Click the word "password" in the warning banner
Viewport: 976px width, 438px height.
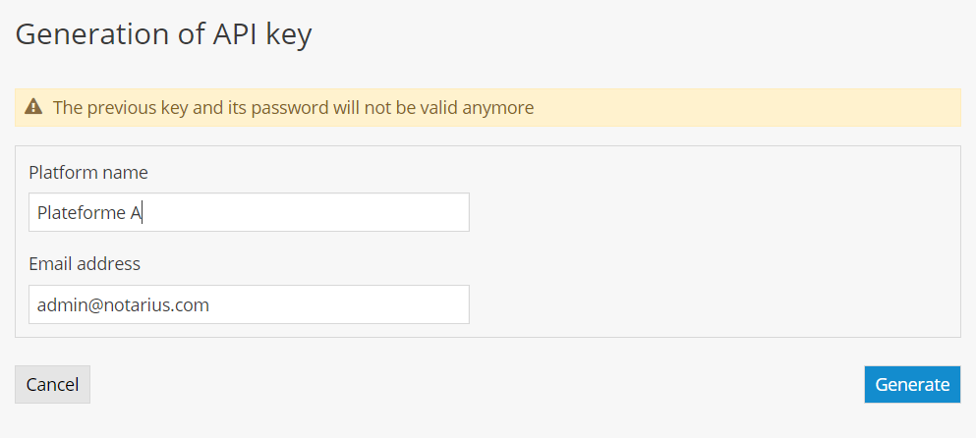pos(290,107)
